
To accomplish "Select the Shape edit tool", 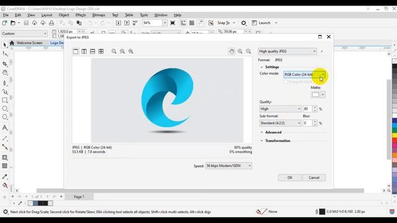I will click(x=4, y=54).
